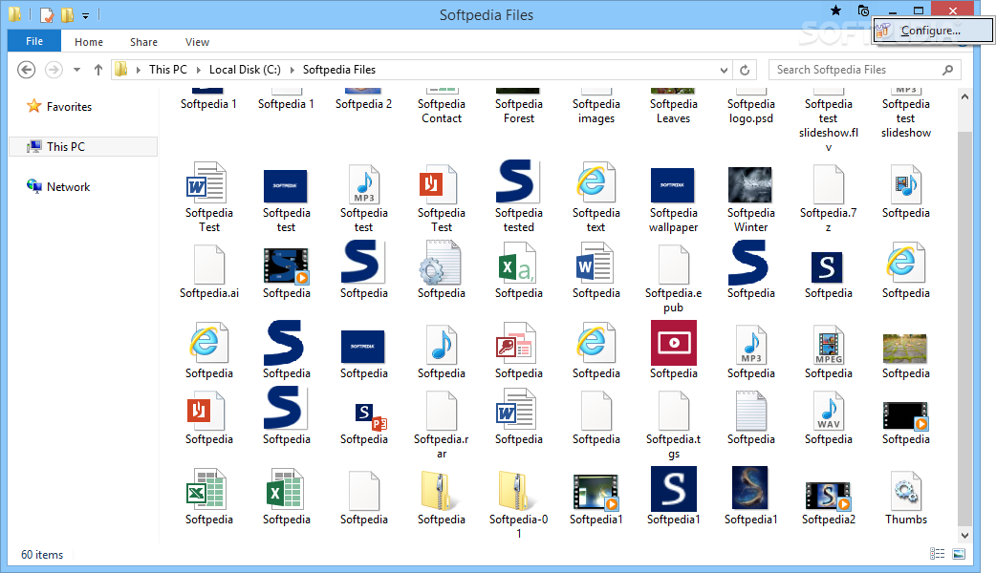
Task: Click the Forward navigation arrow
Action: click(54, 69)
